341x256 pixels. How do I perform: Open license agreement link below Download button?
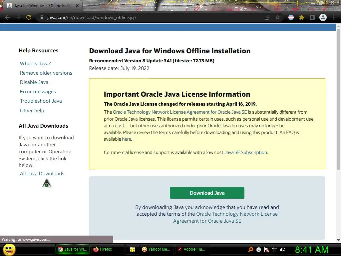point(225,217)
